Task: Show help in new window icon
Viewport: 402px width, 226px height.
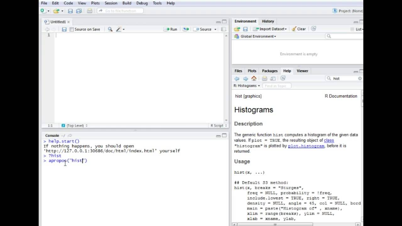Action: pyautogui.click(x=273, y=78)
